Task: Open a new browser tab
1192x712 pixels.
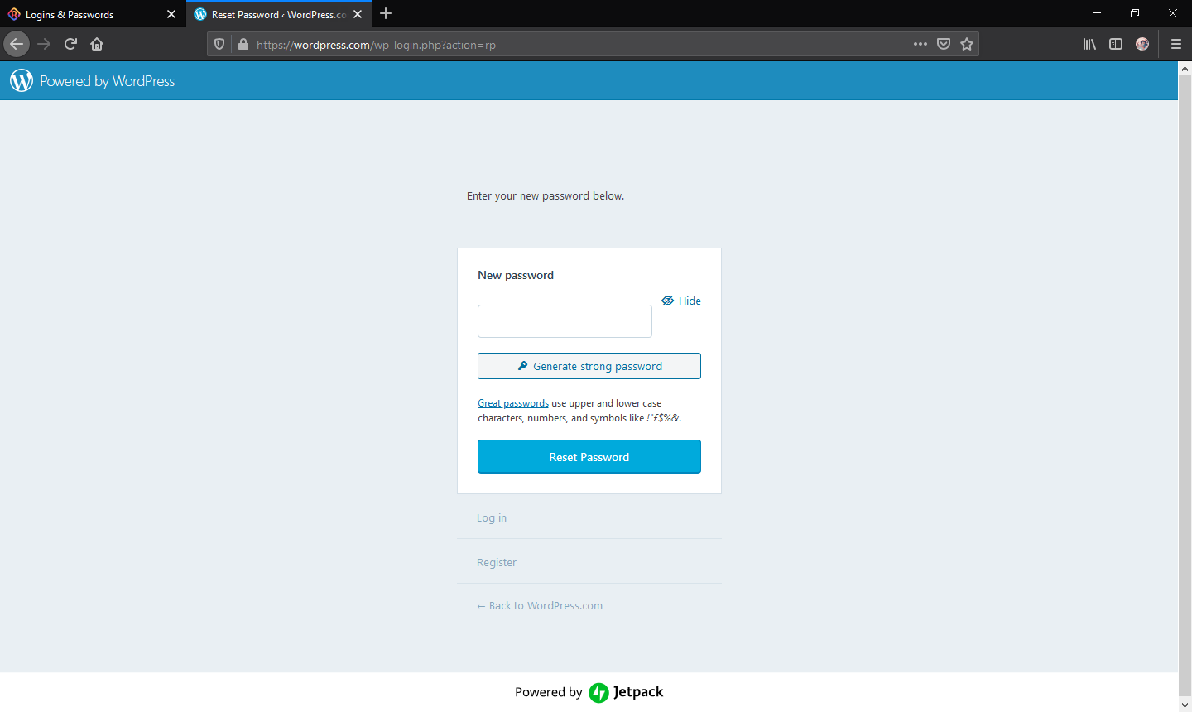Action: coord(386,13)
